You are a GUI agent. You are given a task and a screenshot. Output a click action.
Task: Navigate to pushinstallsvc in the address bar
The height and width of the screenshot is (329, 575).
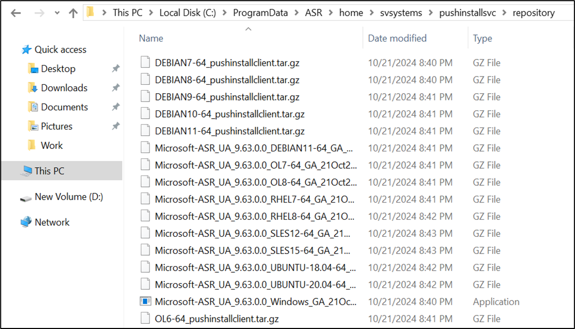point(468,13)
